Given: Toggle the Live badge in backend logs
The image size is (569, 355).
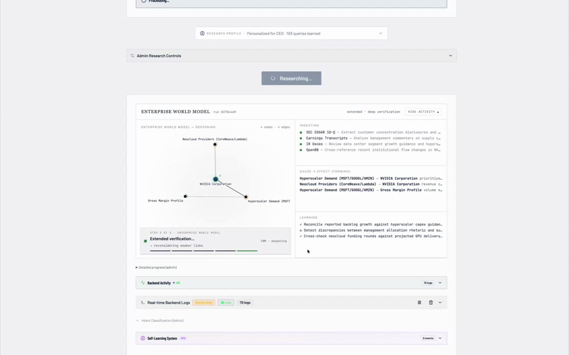Looking at the screenshot, I should point(226,303).
